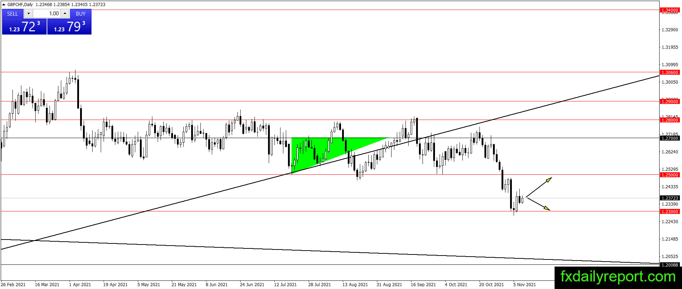Click the 21 May 2021 date label

184,284
